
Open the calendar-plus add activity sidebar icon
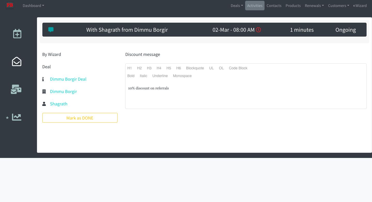(x=17, y=34)
